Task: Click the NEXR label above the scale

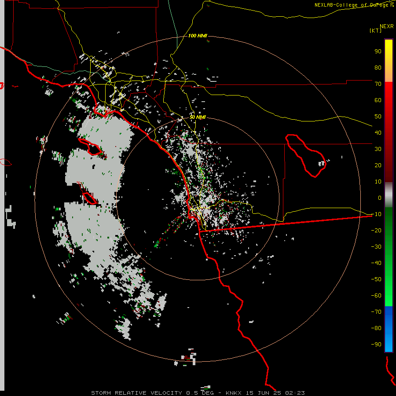Action: pos(387,26)
